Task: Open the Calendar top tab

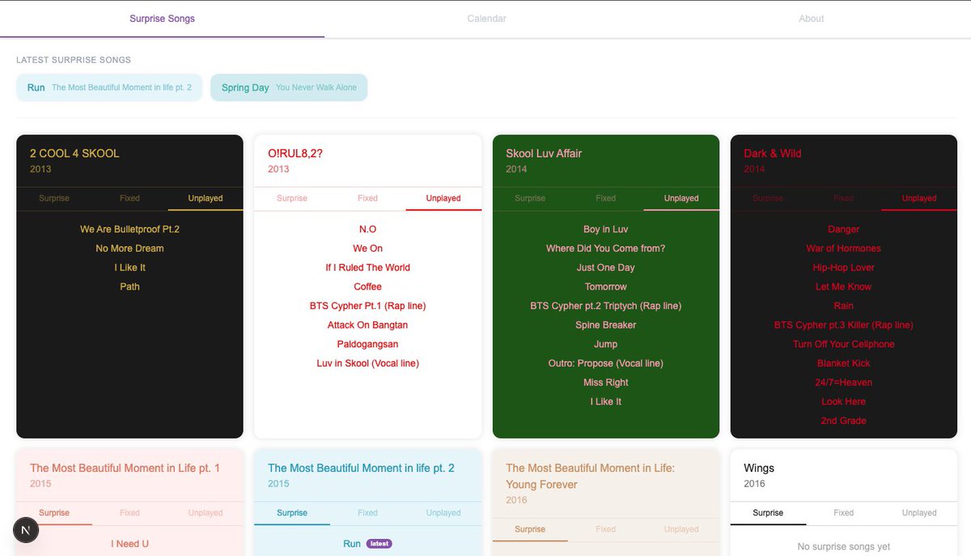Action: tap(486, 19)
